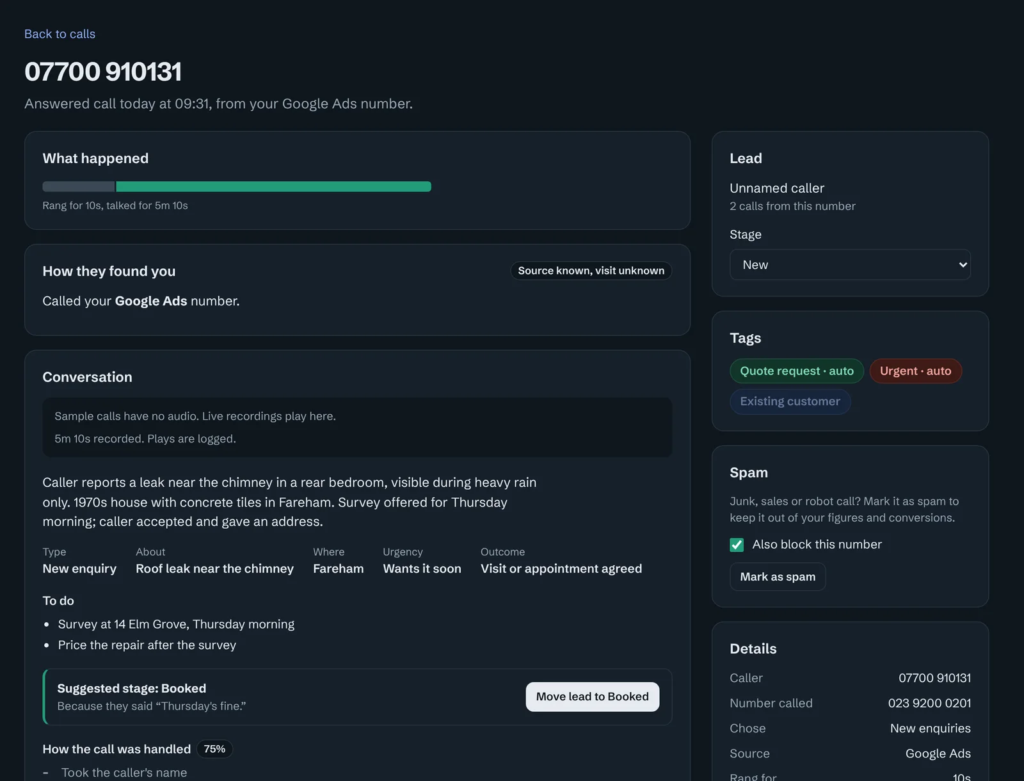1024x781 pixels.
Task: Click the caller number in Details
Action: [934, 678]
